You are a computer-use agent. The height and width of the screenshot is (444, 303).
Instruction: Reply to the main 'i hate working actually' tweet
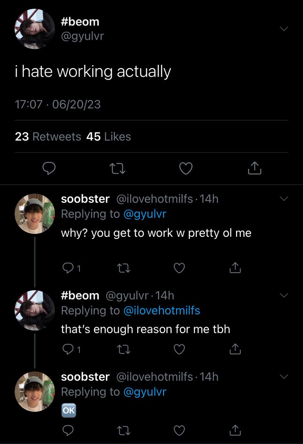click(49, 169)
